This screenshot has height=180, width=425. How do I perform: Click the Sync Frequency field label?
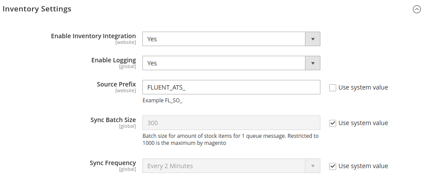(113, 163)
